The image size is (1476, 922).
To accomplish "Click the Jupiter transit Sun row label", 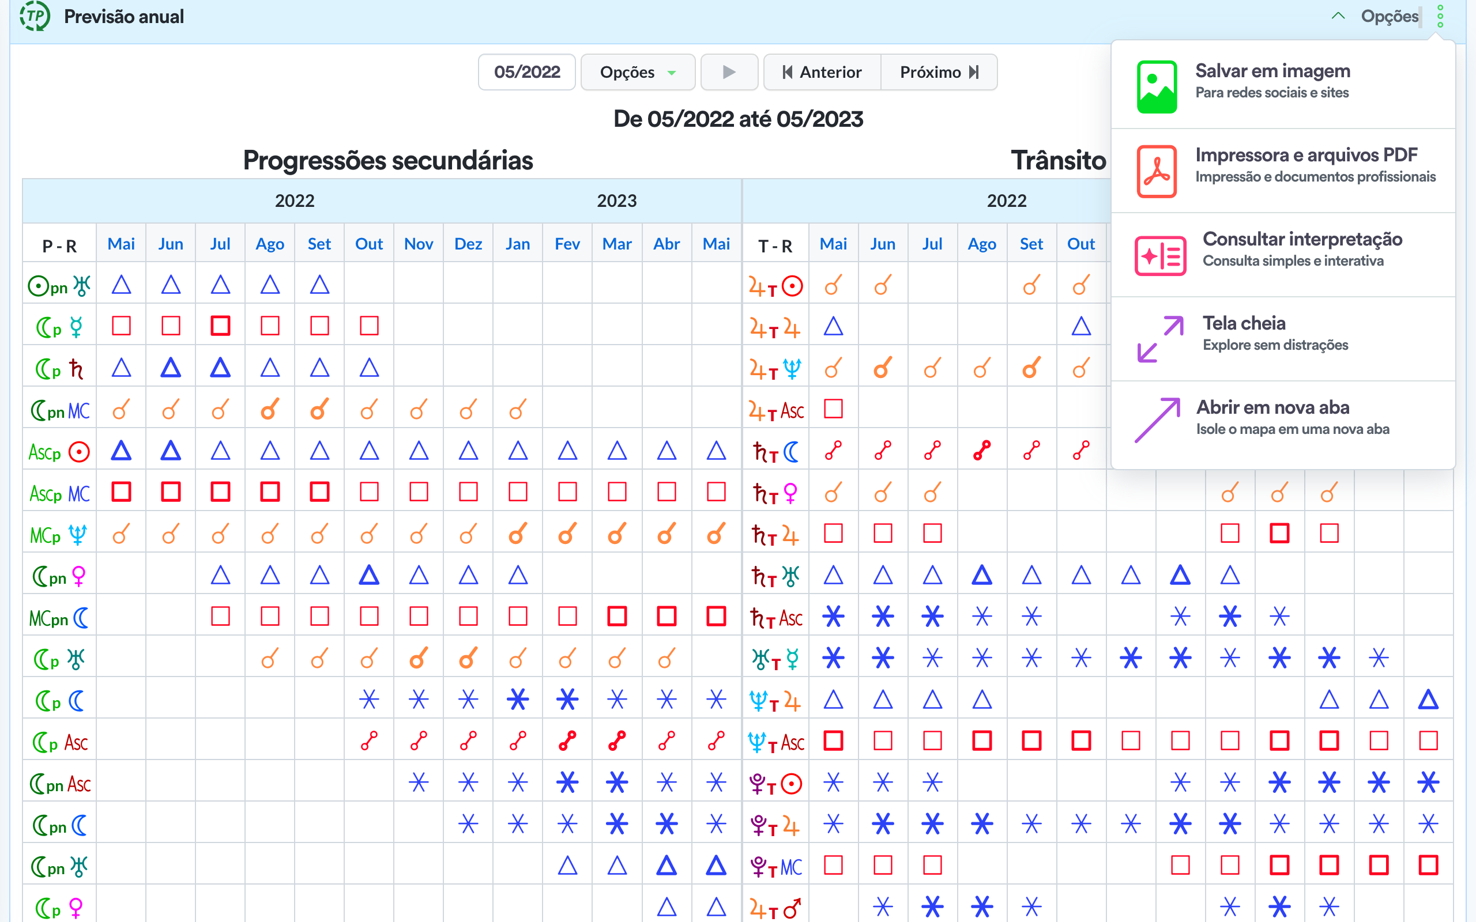I will pos(775,285).
